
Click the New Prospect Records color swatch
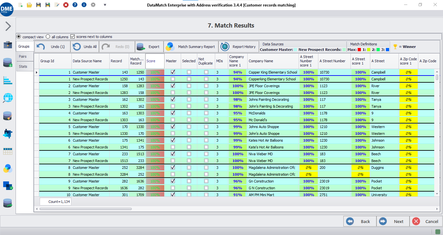344,50
